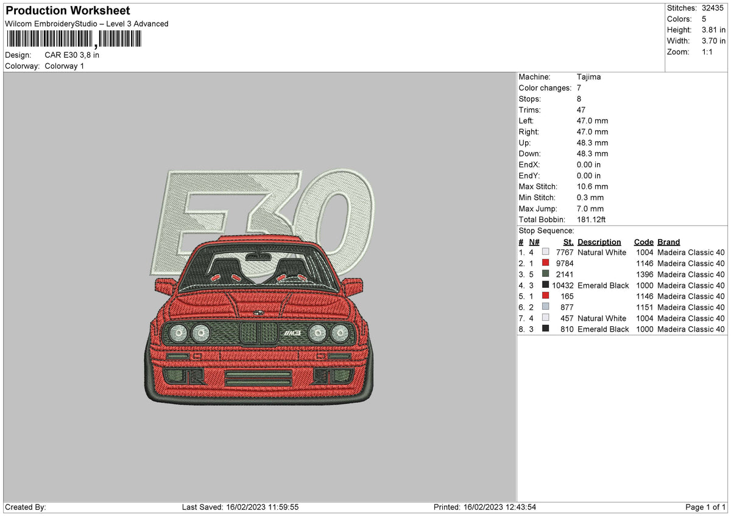
Task: Select the Colors value 5
Action: 704,19
